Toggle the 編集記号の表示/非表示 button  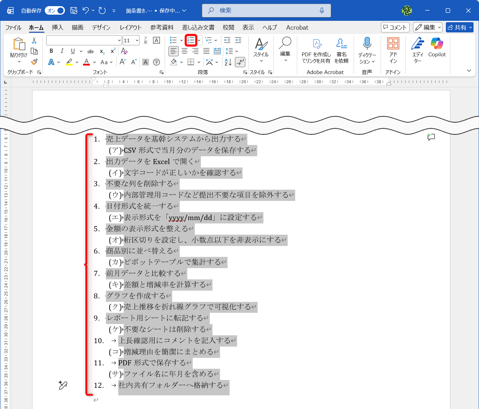[x=240, y=62]
